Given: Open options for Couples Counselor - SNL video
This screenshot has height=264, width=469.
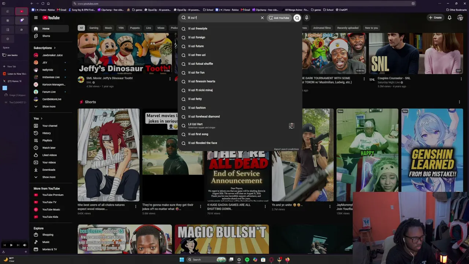Looking at the screenshot, I should pos(461,79).
